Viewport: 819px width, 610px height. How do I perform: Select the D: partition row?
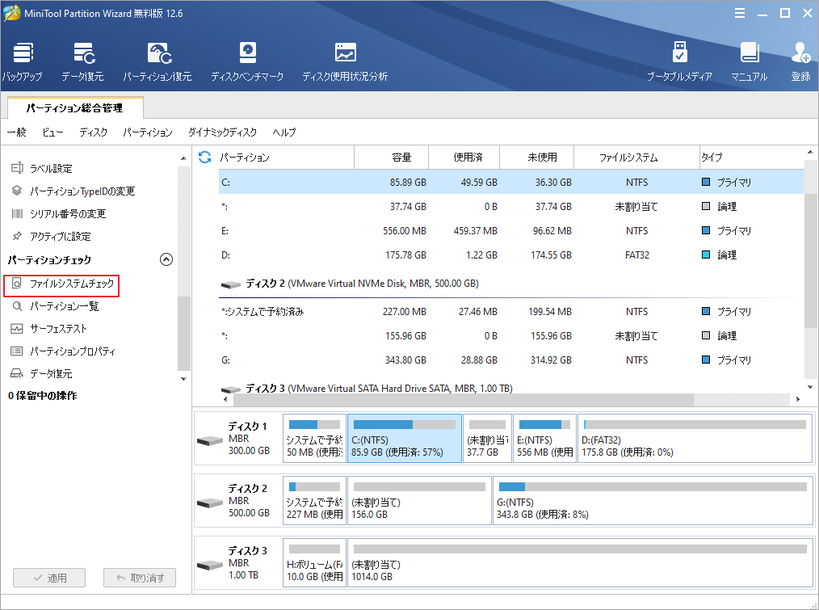coord(511,255)
